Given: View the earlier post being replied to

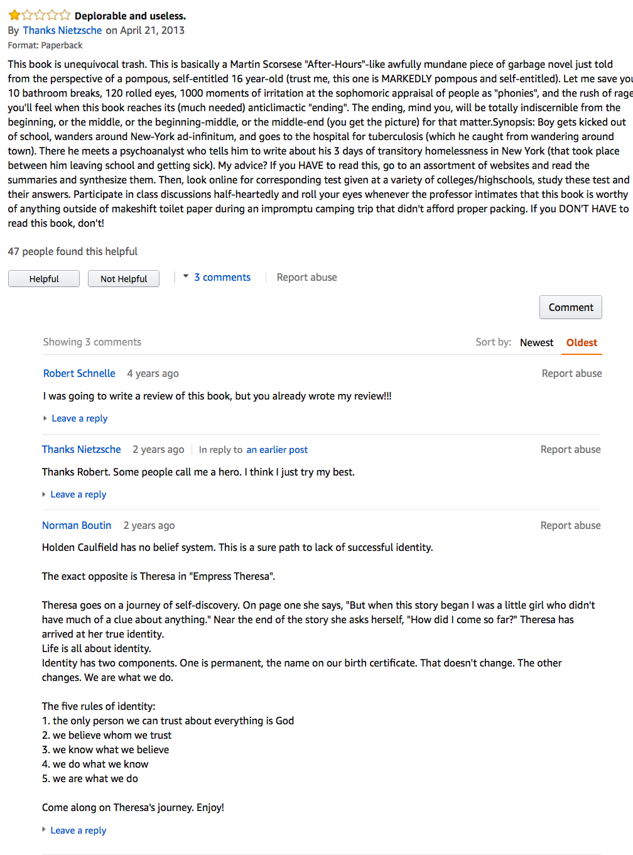Looking at the screenshot, I should 277,450.
